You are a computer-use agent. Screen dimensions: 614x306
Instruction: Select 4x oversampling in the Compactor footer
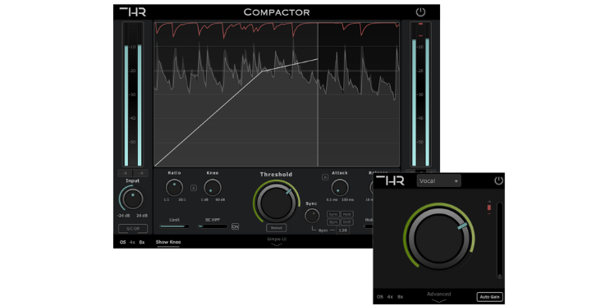132,242
